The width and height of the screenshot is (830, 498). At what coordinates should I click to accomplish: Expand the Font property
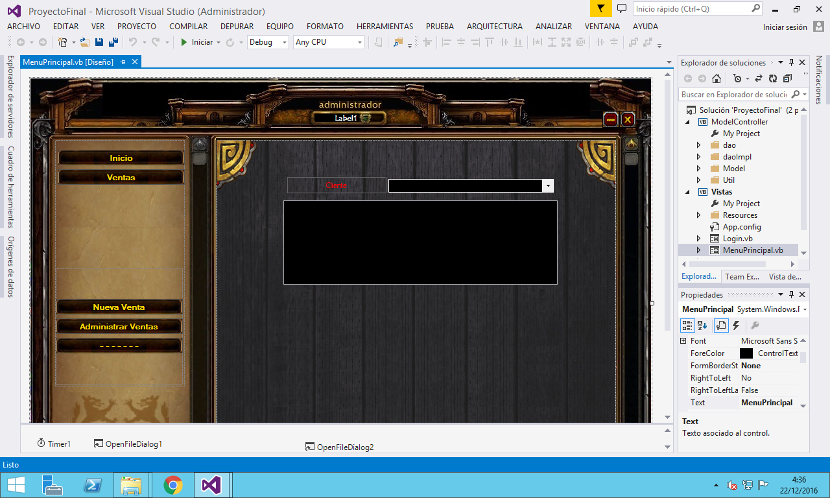coord(683,341)
